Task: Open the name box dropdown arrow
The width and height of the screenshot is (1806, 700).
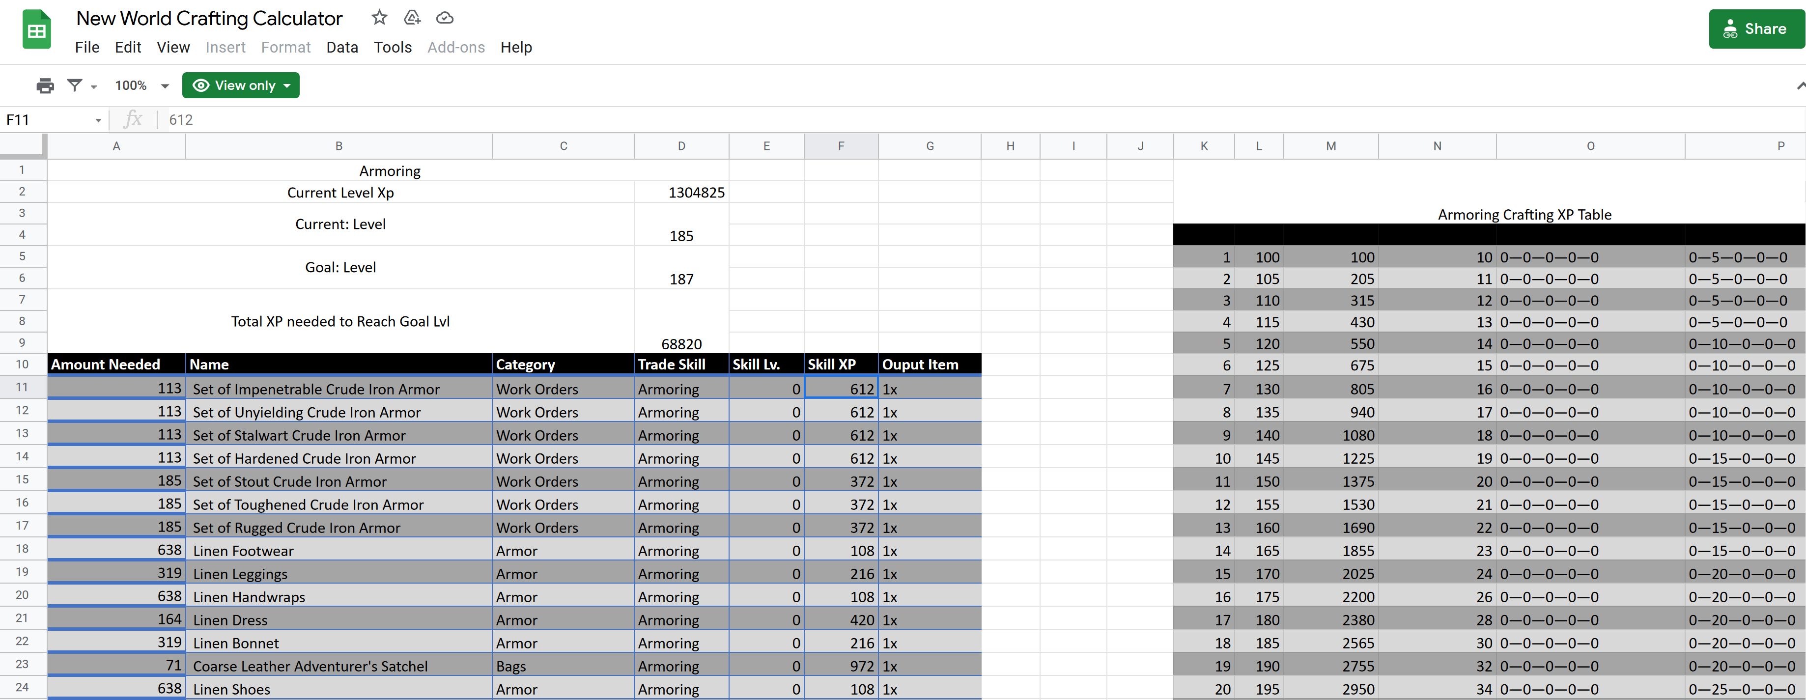Action: [98, 120]
